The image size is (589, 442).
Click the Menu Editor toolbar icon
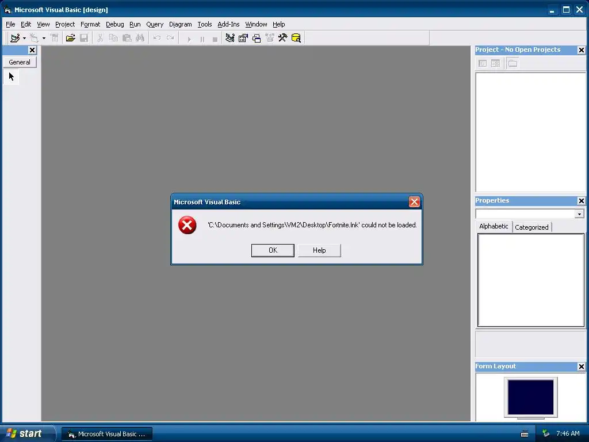pyautogui.click(x=55, y=38)
